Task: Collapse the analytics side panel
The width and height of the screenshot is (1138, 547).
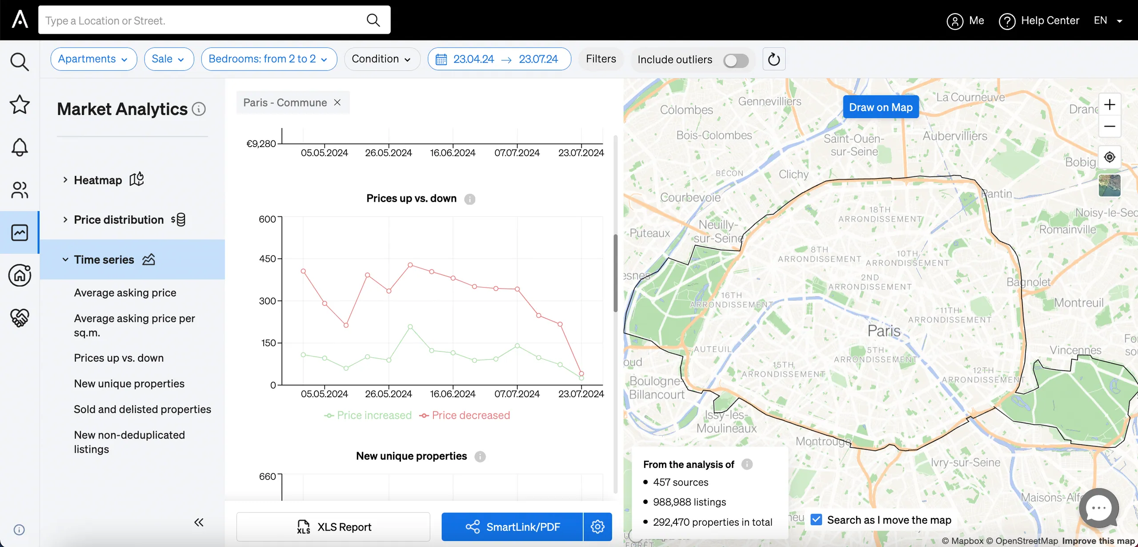Action: pos(199,522)
